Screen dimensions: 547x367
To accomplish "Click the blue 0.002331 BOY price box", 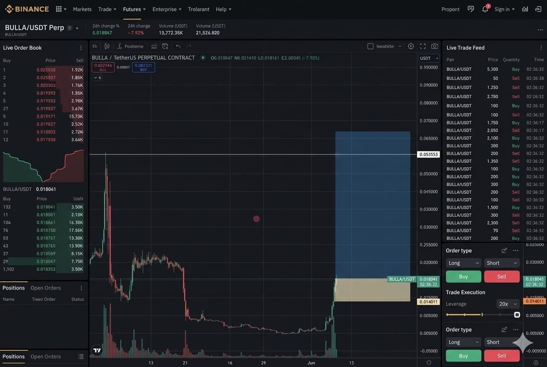I will click(143, 67).
